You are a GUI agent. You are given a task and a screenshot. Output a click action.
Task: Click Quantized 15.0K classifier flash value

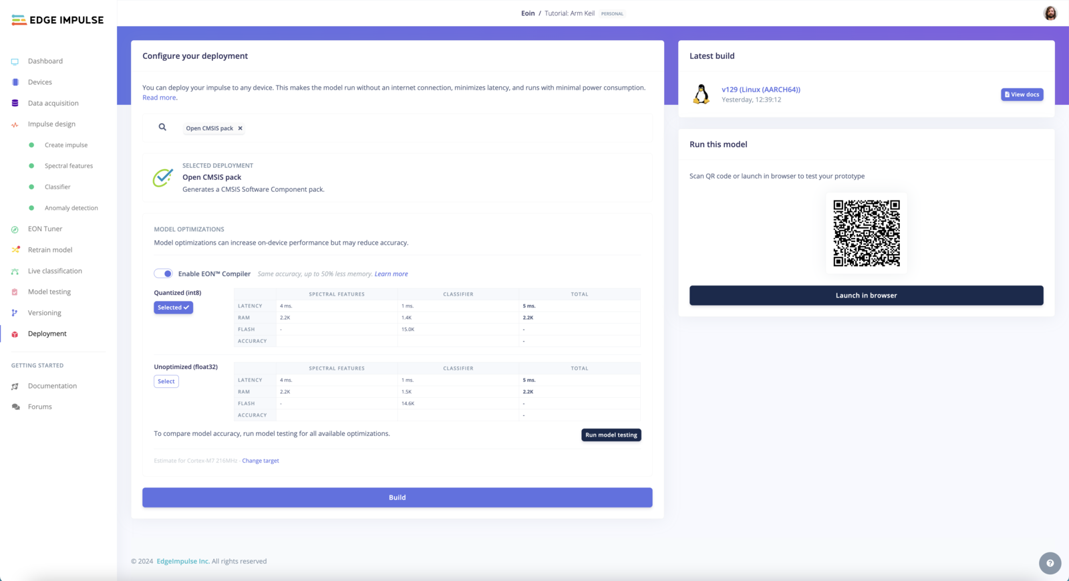(x=408, y=330)
